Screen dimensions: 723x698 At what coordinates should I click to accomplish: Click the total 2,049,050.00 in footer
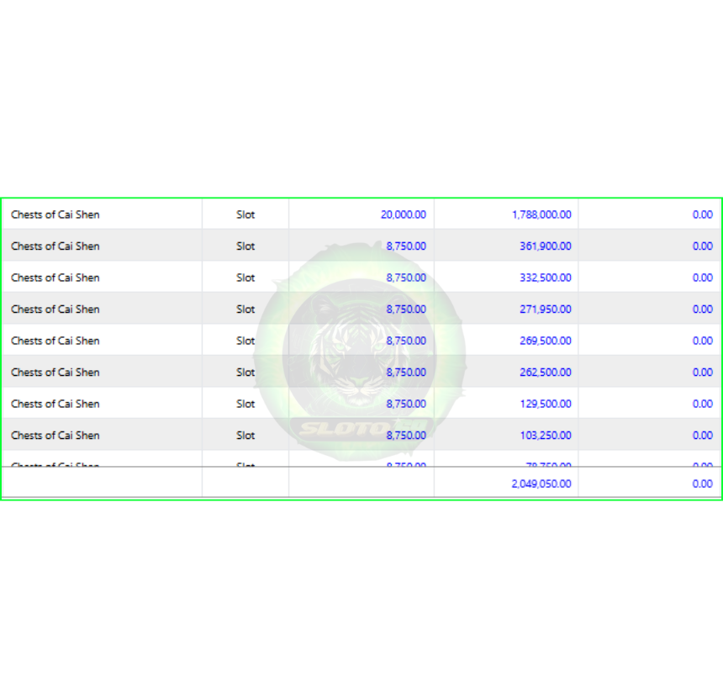(541, 484)
